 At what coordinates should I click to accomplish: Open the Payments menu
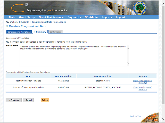74,17
